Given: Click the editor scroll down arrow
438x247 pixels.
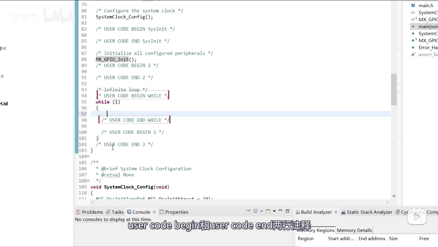Looking at the screenshot, I should pyautogui.click(x=394, y=196).
